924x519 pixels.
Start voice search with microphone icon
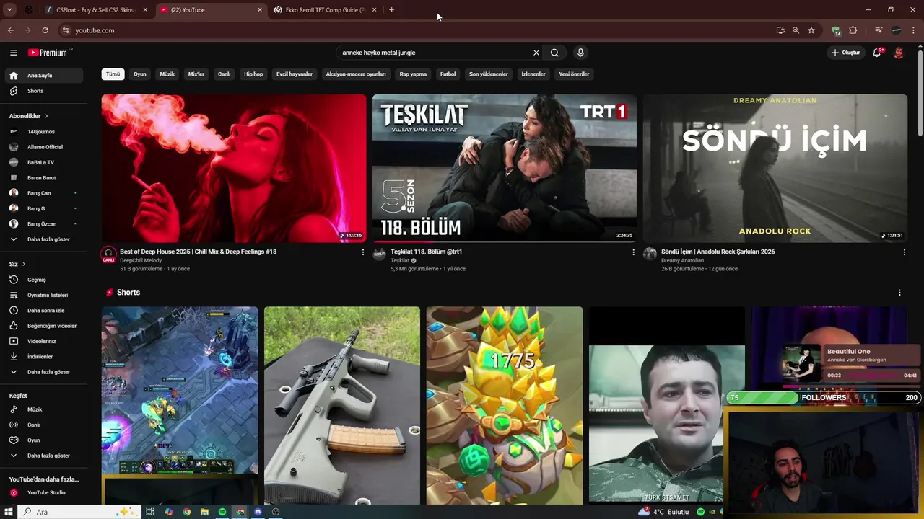pos(580,53)
